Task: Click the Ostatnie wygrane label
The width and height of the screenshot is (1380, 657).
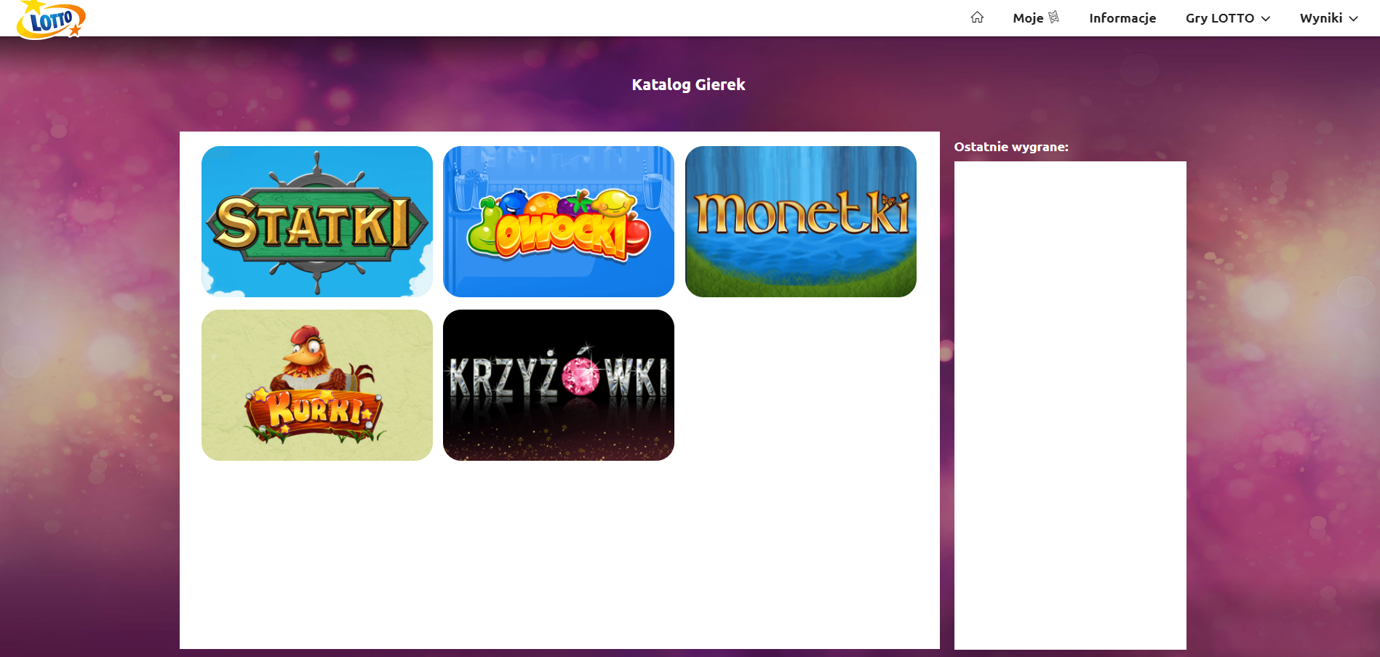Action: (x=1010, y=147)
